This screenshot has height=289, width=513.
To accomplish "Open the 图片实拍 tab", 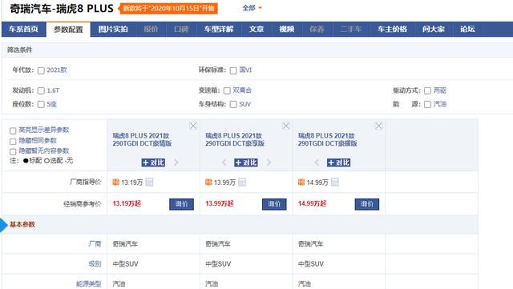I will (113, 29).
